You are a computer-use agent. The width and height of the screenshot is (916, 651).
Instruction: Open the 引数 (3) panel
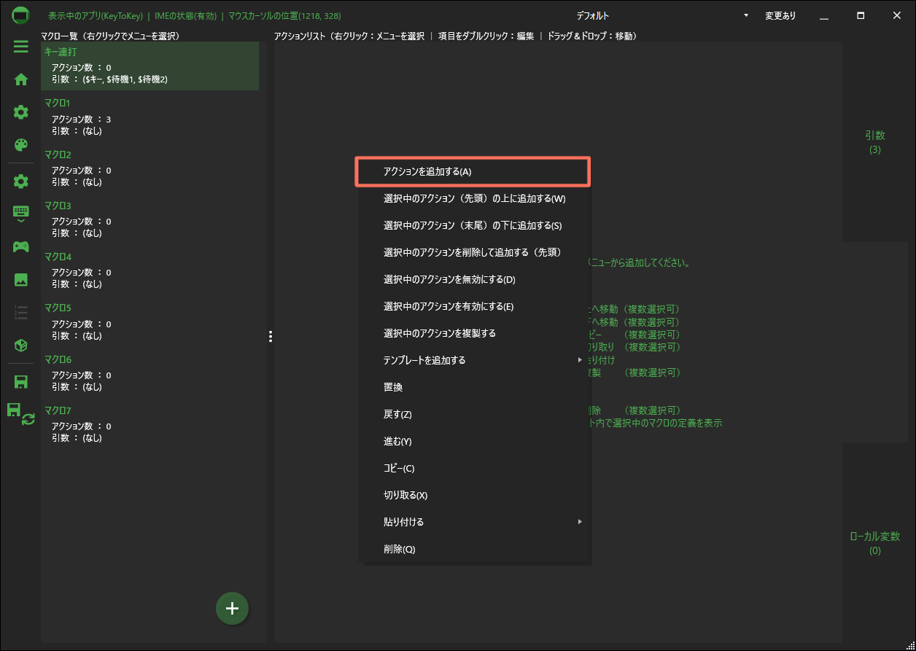point(875,142)
